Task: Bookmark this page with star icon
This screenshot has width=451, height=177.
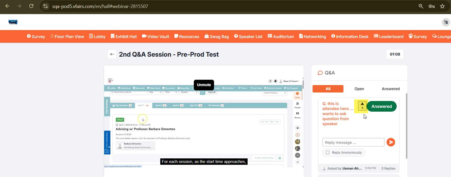Action: click(x=442, y=6)
